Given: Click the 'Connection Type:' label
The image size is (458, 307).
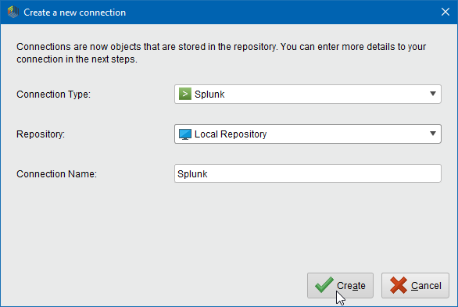Looking at the screenshot, I should (x=53, y=95).
